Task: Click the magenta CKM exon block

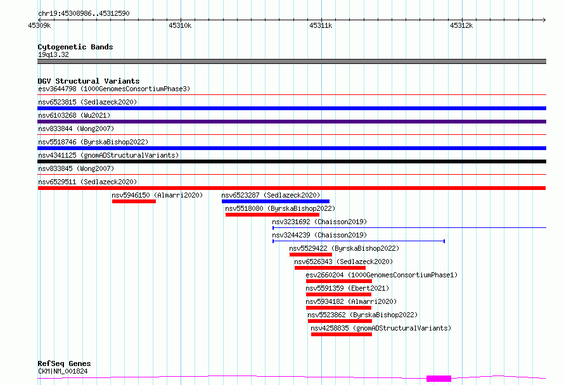Action: click(439, 379)
